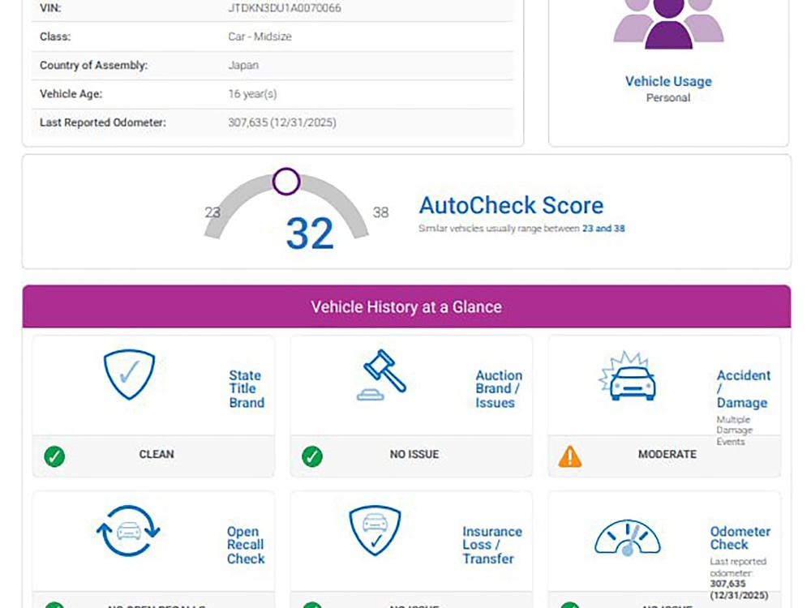Click the AutoCheck score gauge circle marker
Image resolution: width=811 pixels, height=608 pixels.
click(286, 182)
